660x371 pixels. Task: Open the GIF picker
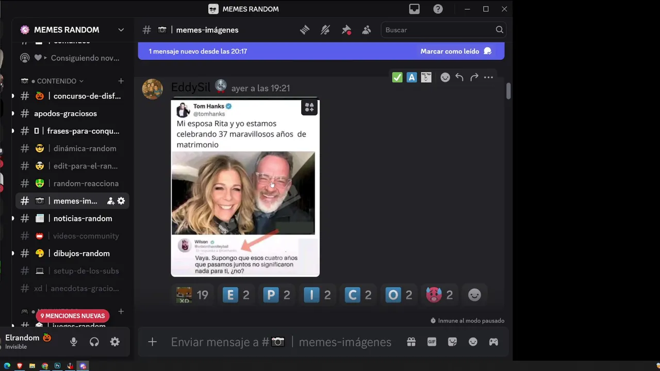tap(432, 342)
